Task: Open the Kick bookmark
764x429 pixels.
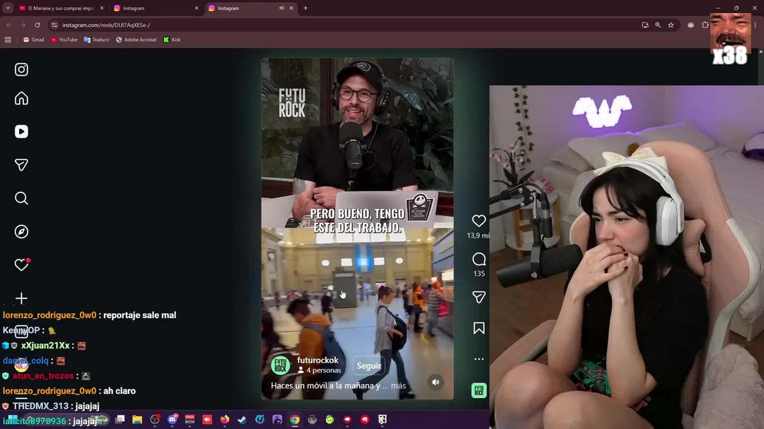Action: 171,40
